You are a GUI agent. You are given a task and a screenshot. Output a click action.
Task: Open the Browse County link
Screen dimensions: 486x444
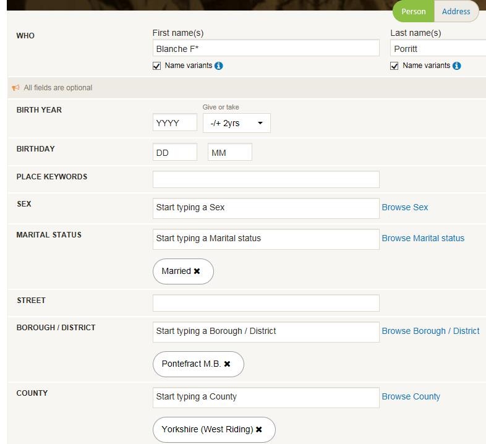coord(411,396)
